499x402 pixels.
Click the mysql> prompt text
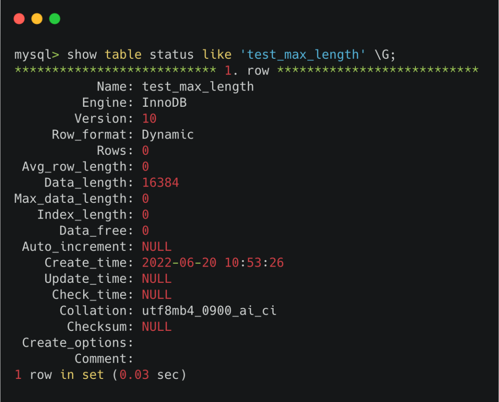click(x=37, y=55)
